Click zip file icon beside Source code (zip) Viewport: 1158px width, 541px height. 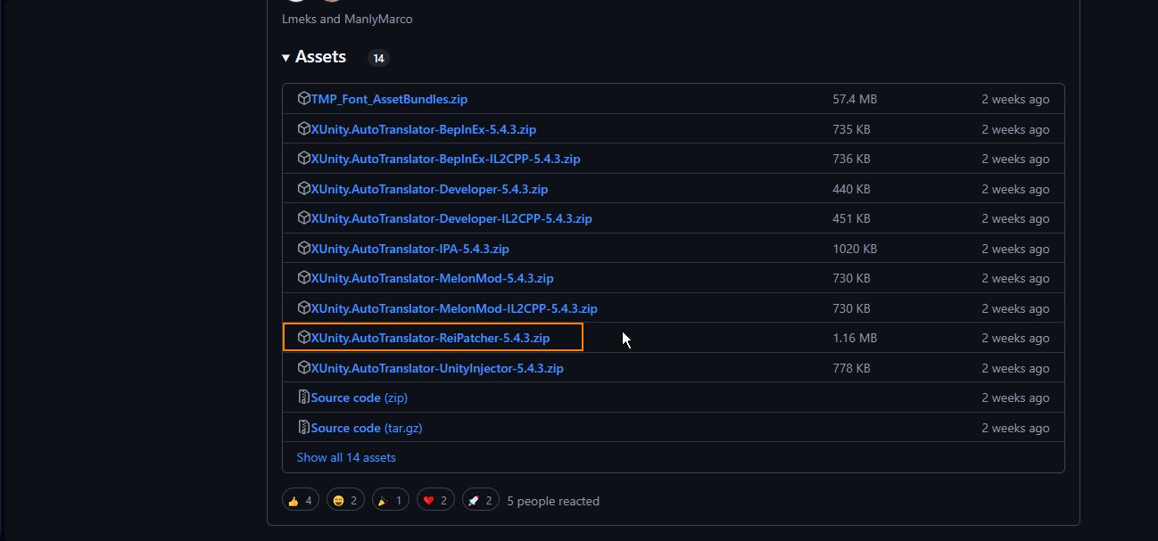click(303, 398)
